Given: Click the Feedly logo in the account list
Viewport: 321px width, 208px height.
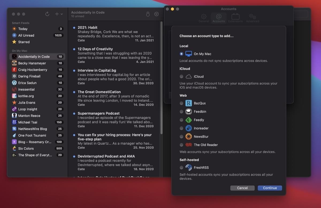Looking at the screenshot, I should coord(189,120).
